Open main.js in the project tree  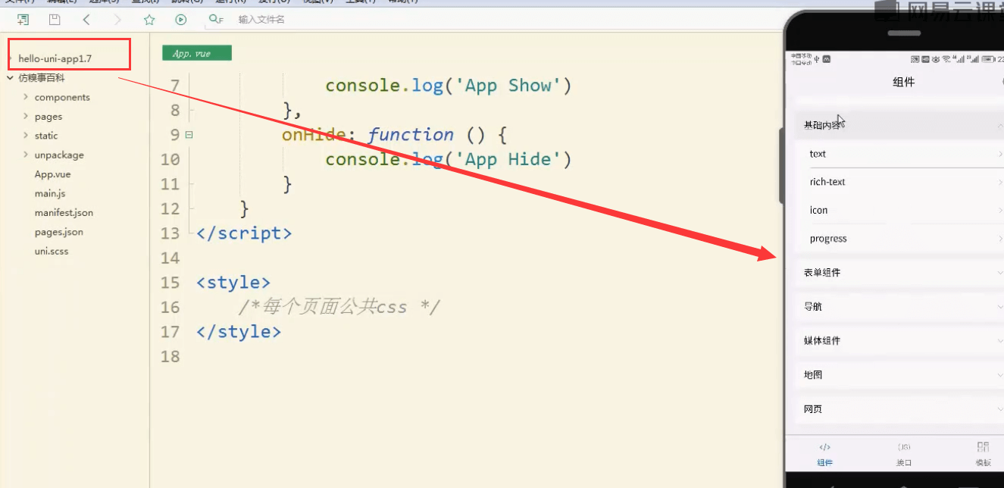coord(50,193)
